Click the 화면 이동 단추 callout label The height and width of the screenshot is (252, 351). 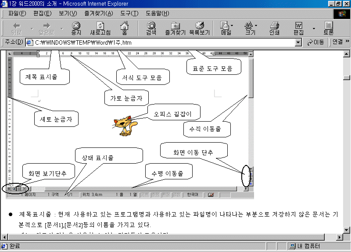(x=193, y=152)
